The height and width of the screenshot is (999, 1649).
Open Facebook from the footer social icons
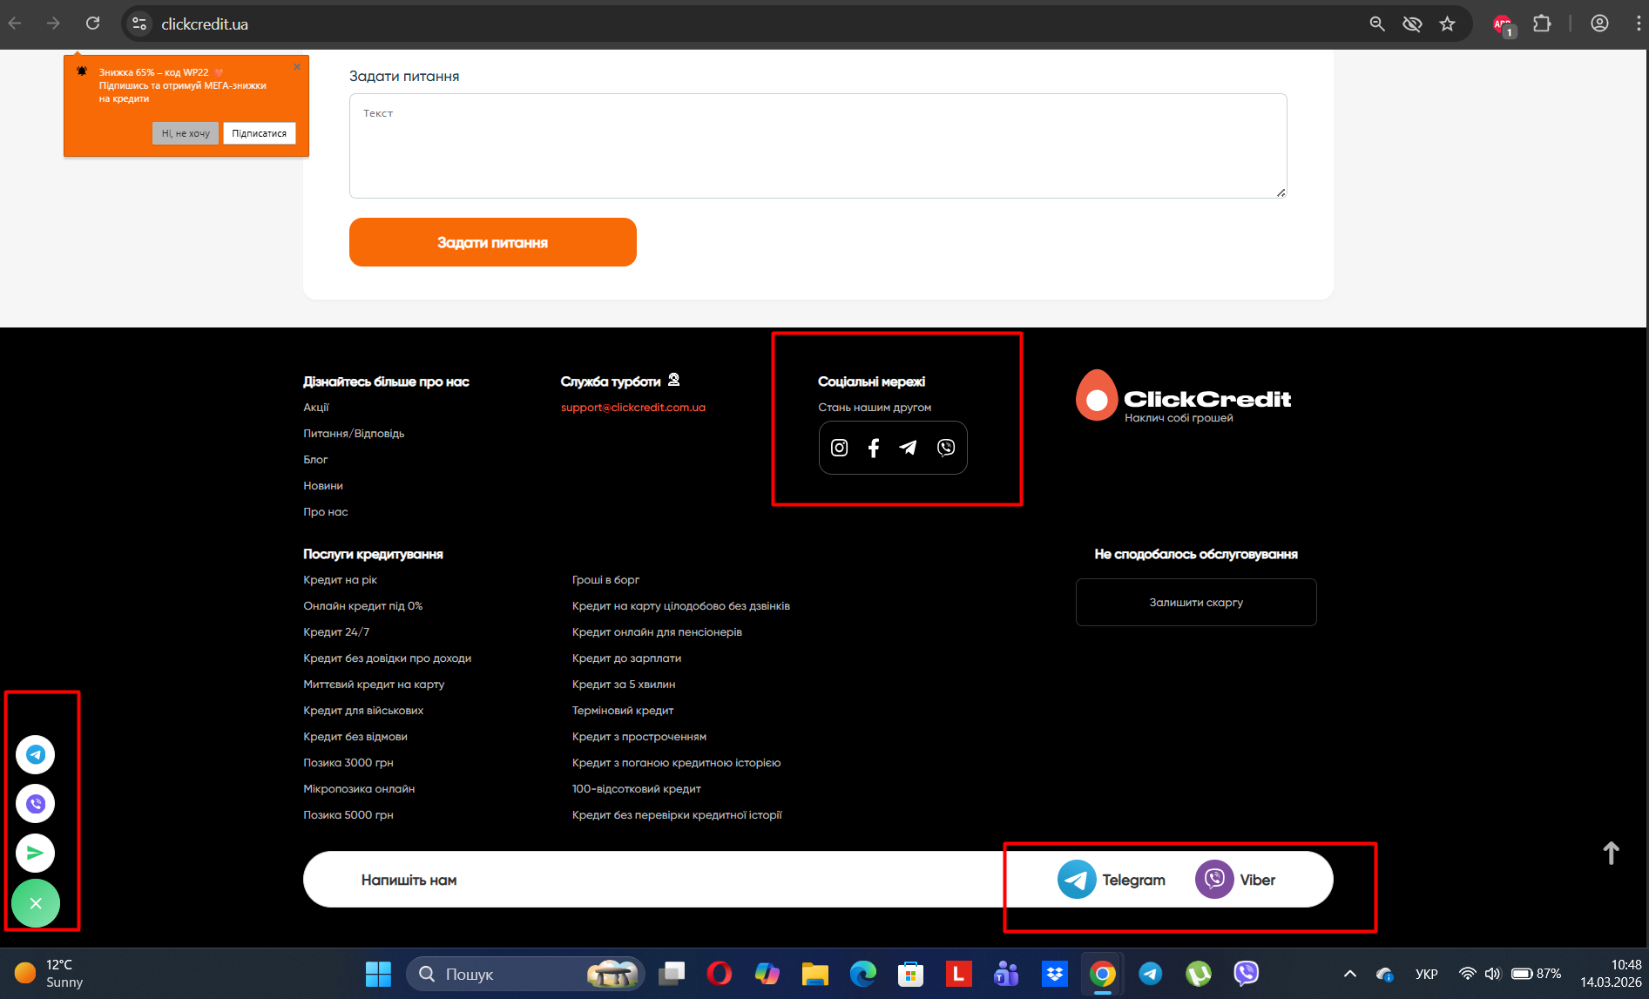874,448
